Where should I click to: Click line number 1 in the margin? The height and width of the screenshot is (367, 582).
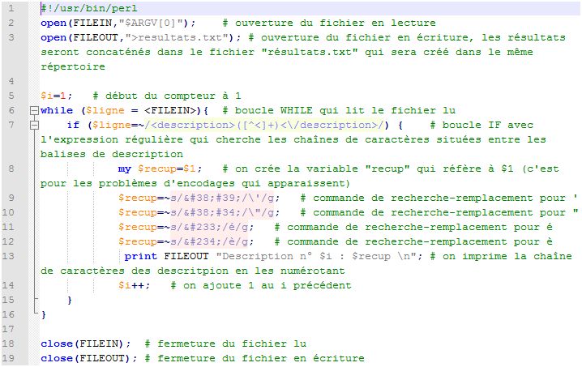(11, 8)
